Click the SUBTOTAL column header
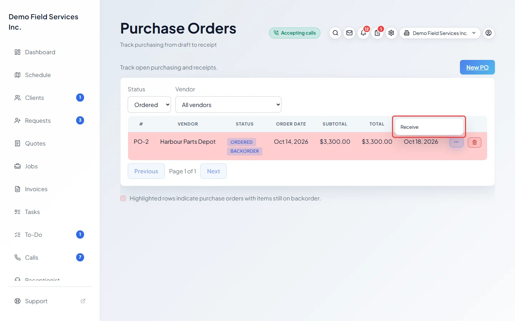 click(335, 124)
